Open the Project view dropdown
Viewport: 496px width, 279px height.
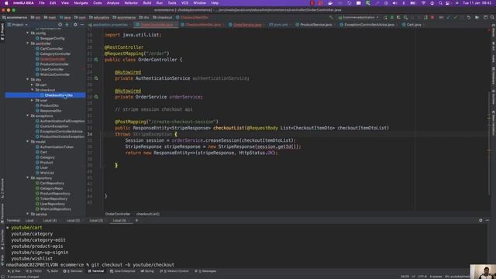[x=18, y=24]
